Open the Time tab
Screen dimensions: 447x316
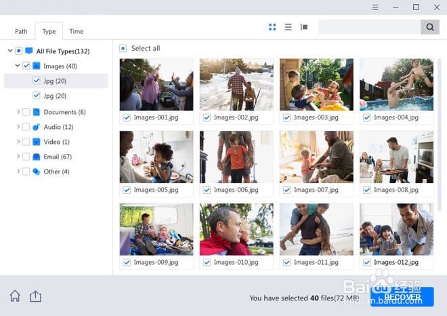click(x=77, y=31)
